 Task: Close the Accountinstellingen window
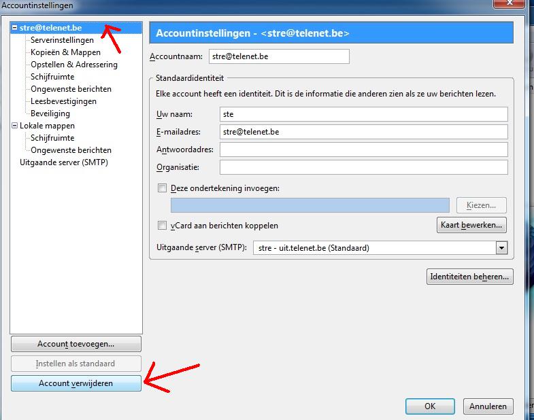click(x=510, y=3)
